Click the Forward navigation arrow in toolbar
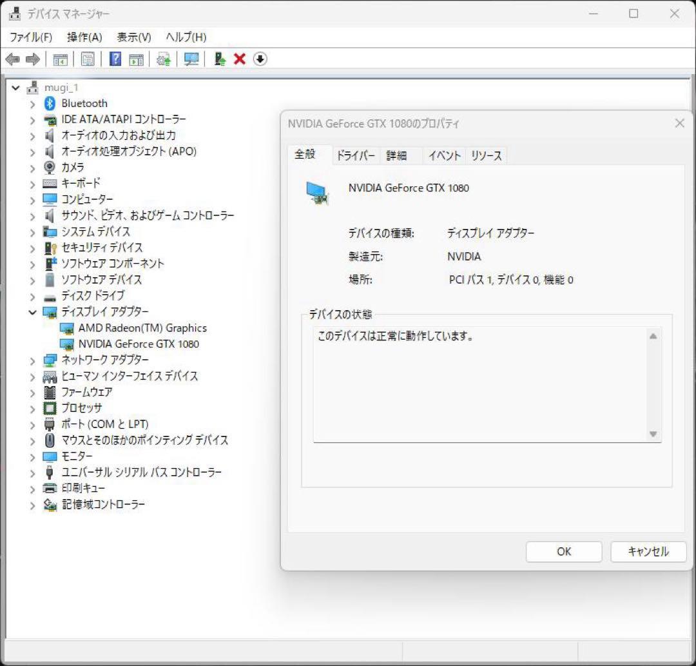The width and height of the screenshot is (696, 666). tap(31, 59)
